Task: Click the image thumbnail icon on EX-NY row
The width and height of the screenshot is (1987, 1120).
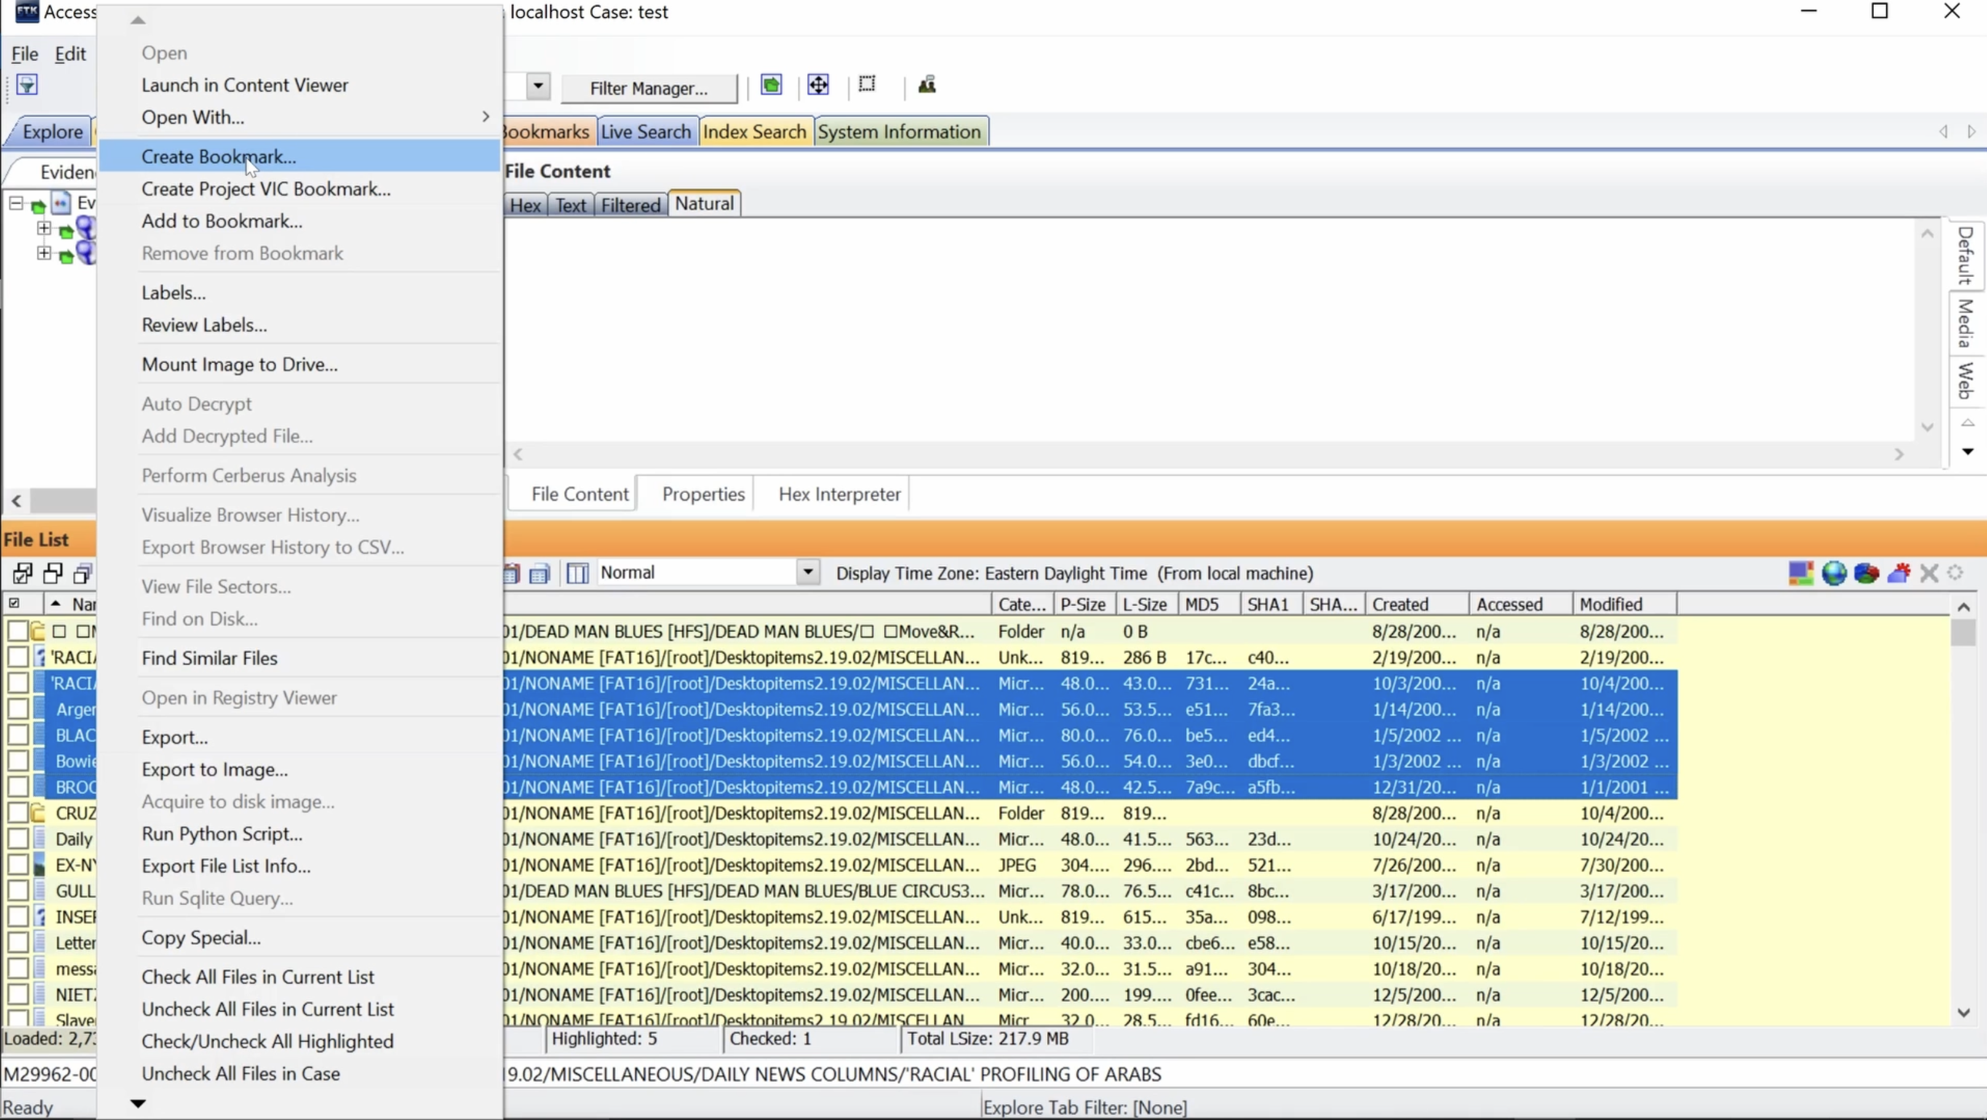Action: point(39,865)
